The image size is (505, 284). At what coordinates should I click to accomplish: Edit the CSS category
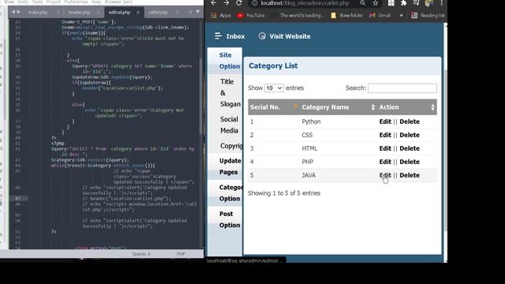tap(385, 135)
